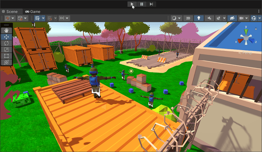Image resolution: width=262 pixels, height=152 pixels.
Task: Select the Hand view tool
Action: coord(6,30)
